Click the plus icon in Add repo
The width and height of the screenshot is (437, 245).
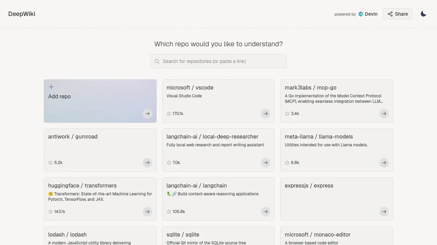tap(51, 87)
